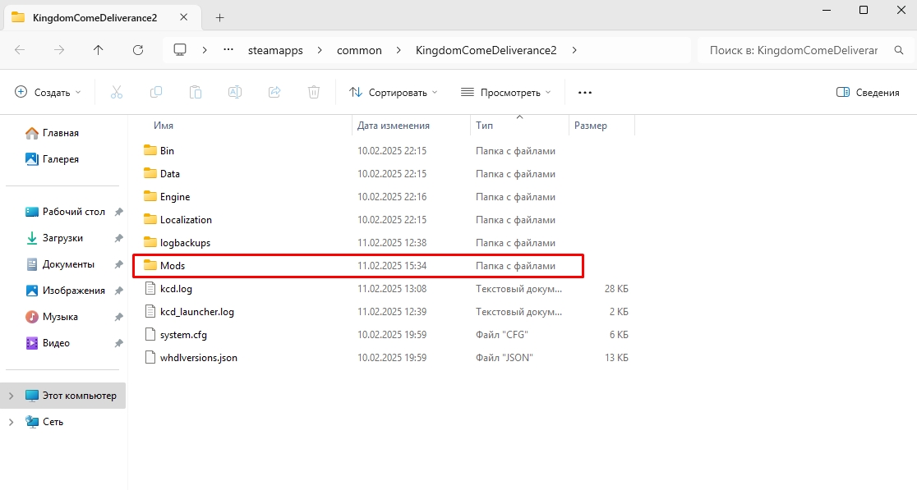Add a new Explorer tab

click(x=220, y=17)
